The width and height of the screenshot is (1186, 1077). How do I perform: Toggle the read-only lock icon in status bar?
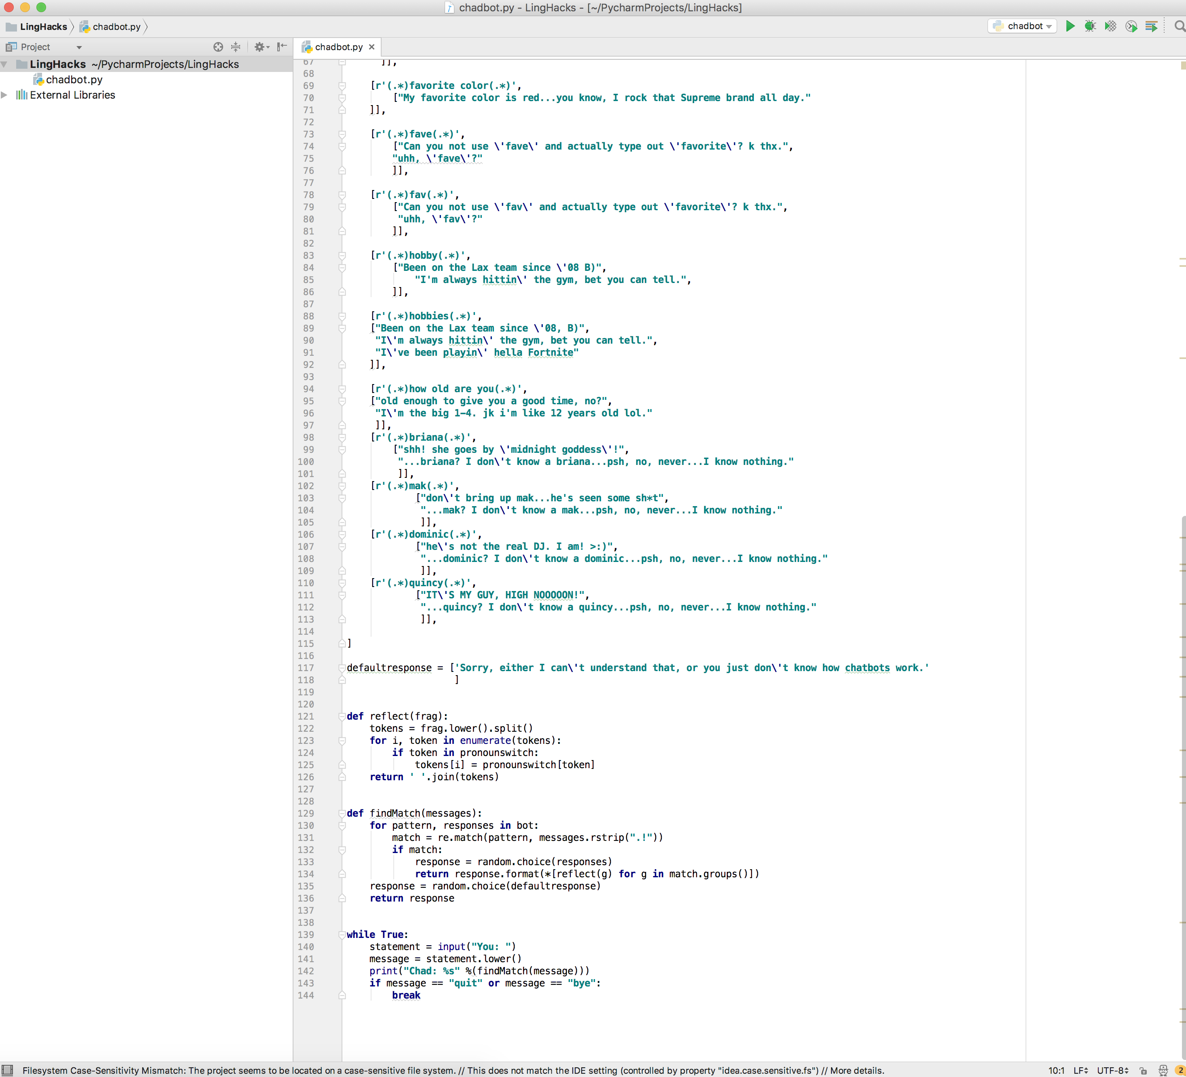point(1142,1071)
